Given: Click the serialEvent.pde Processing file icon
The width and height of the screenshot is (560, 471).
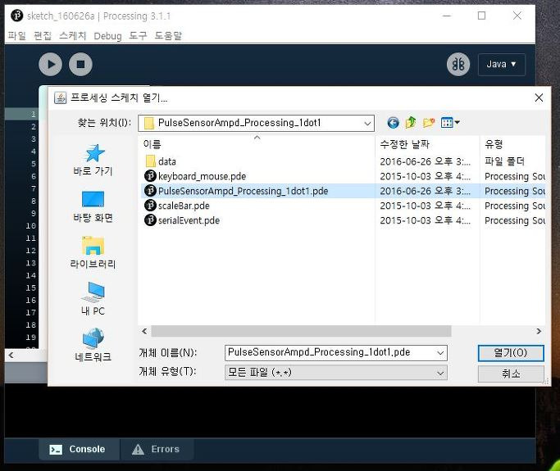Looking at the screenshot, I should click(x=150, y=220).
